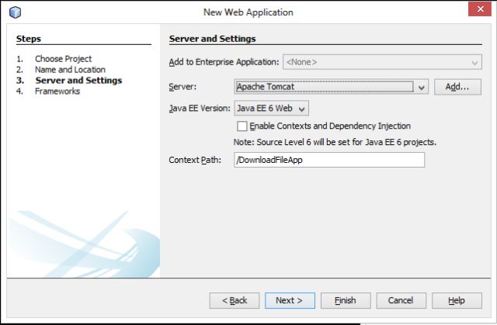Click the 'Server:' label

click(x=182, y=87)
